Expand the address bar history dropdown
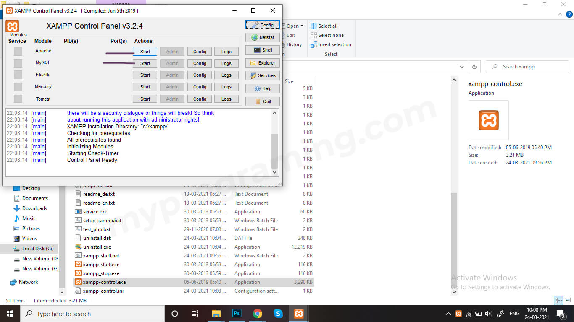The height and width of the screenshot is (322, 574). pos(461,67)
